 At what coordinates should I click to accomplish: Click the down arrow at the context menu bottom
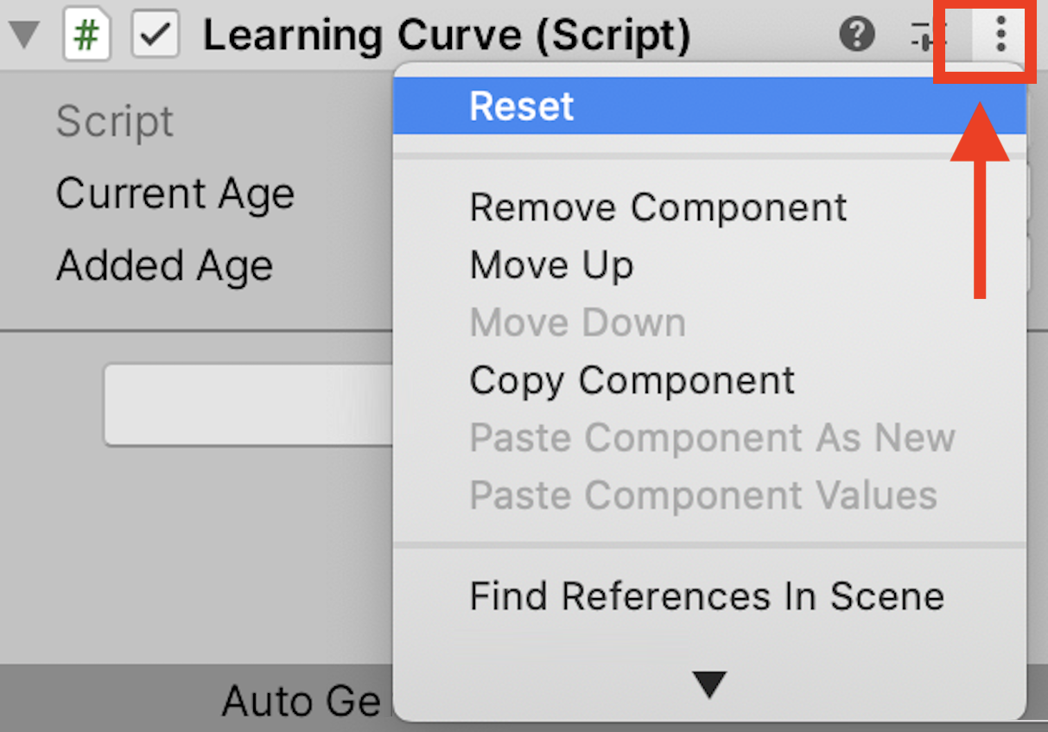pos(709,684)
